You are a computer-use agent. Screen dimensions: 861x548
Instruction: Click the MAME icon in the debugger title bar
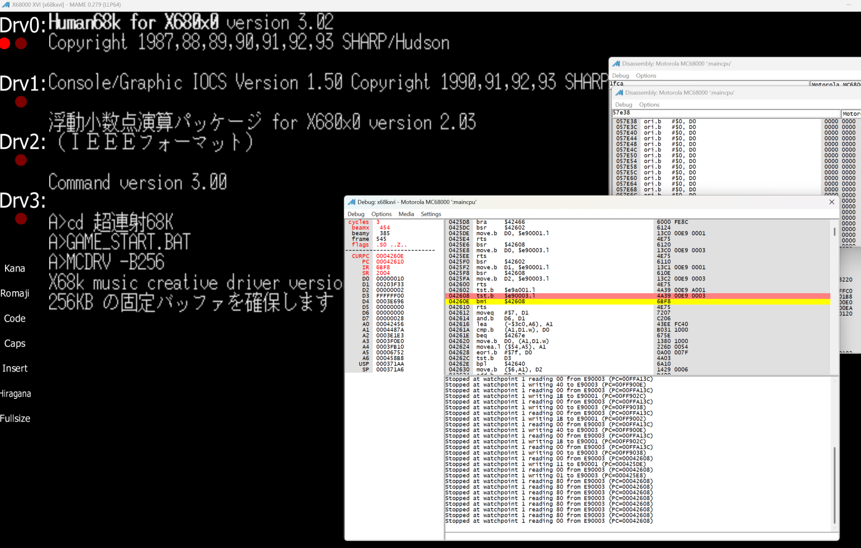(x=351, y=202)
